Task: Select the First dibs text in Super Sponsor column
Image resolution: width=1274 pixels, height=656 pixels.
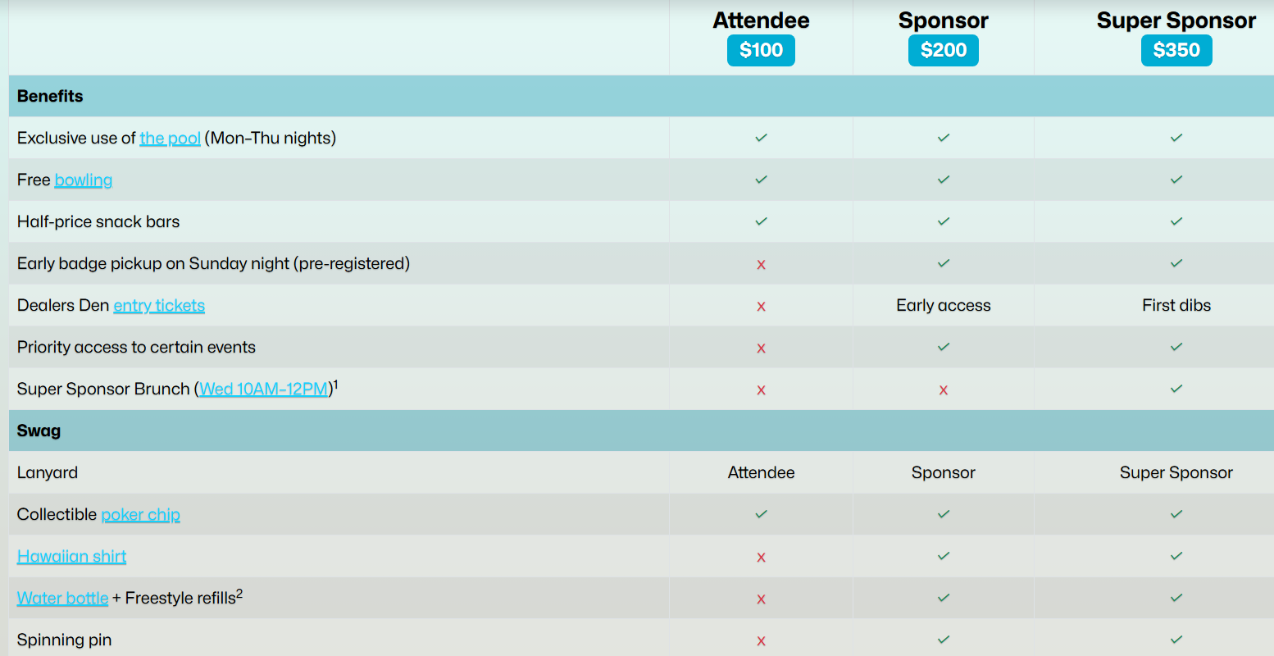Action: (x=1176, y=306)
